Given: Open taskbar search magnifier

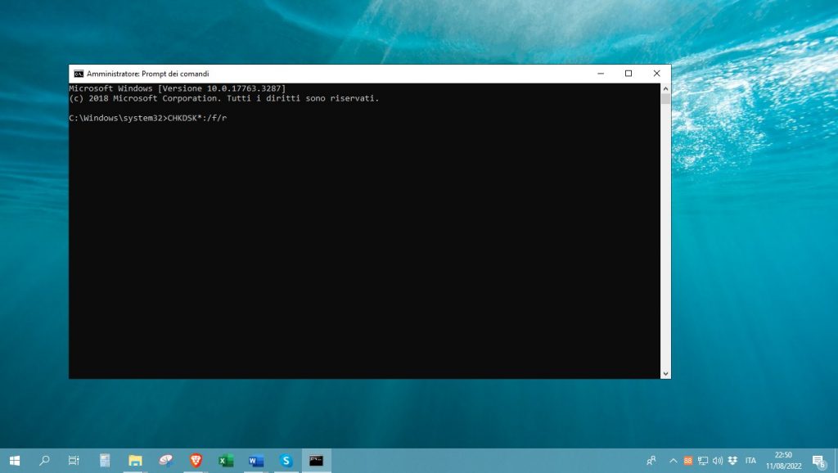Looking at the screenshot, I should click(x=45, y=461).
